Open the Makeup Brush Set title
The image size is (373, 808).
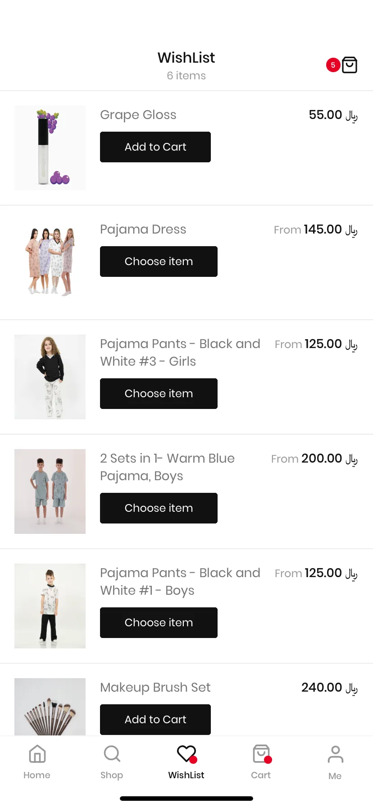(x=155, y=687)
